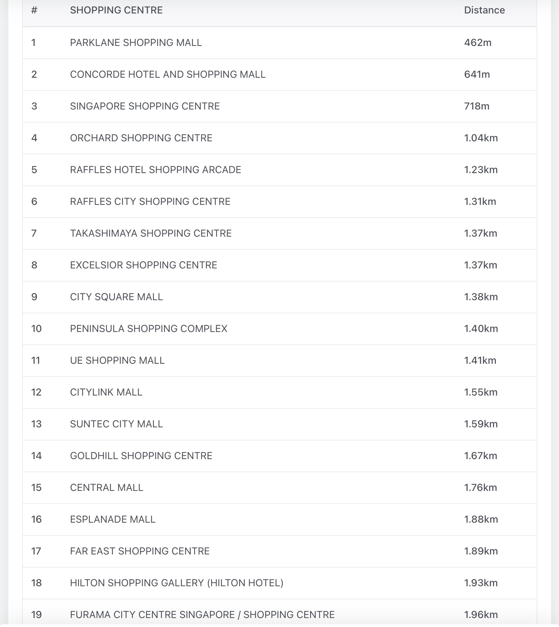Choose ORCHARD SHOPPING CENTRE in the list
This screenshot has width=559, height=627.
coord(141,138)
